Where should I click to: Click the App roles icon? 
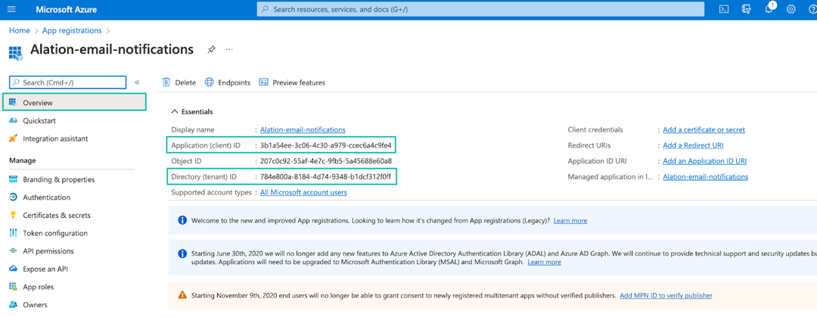[x=14, y=287]
